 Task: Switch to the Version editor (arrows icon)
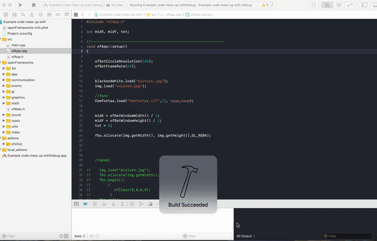(x=350, y=5)
